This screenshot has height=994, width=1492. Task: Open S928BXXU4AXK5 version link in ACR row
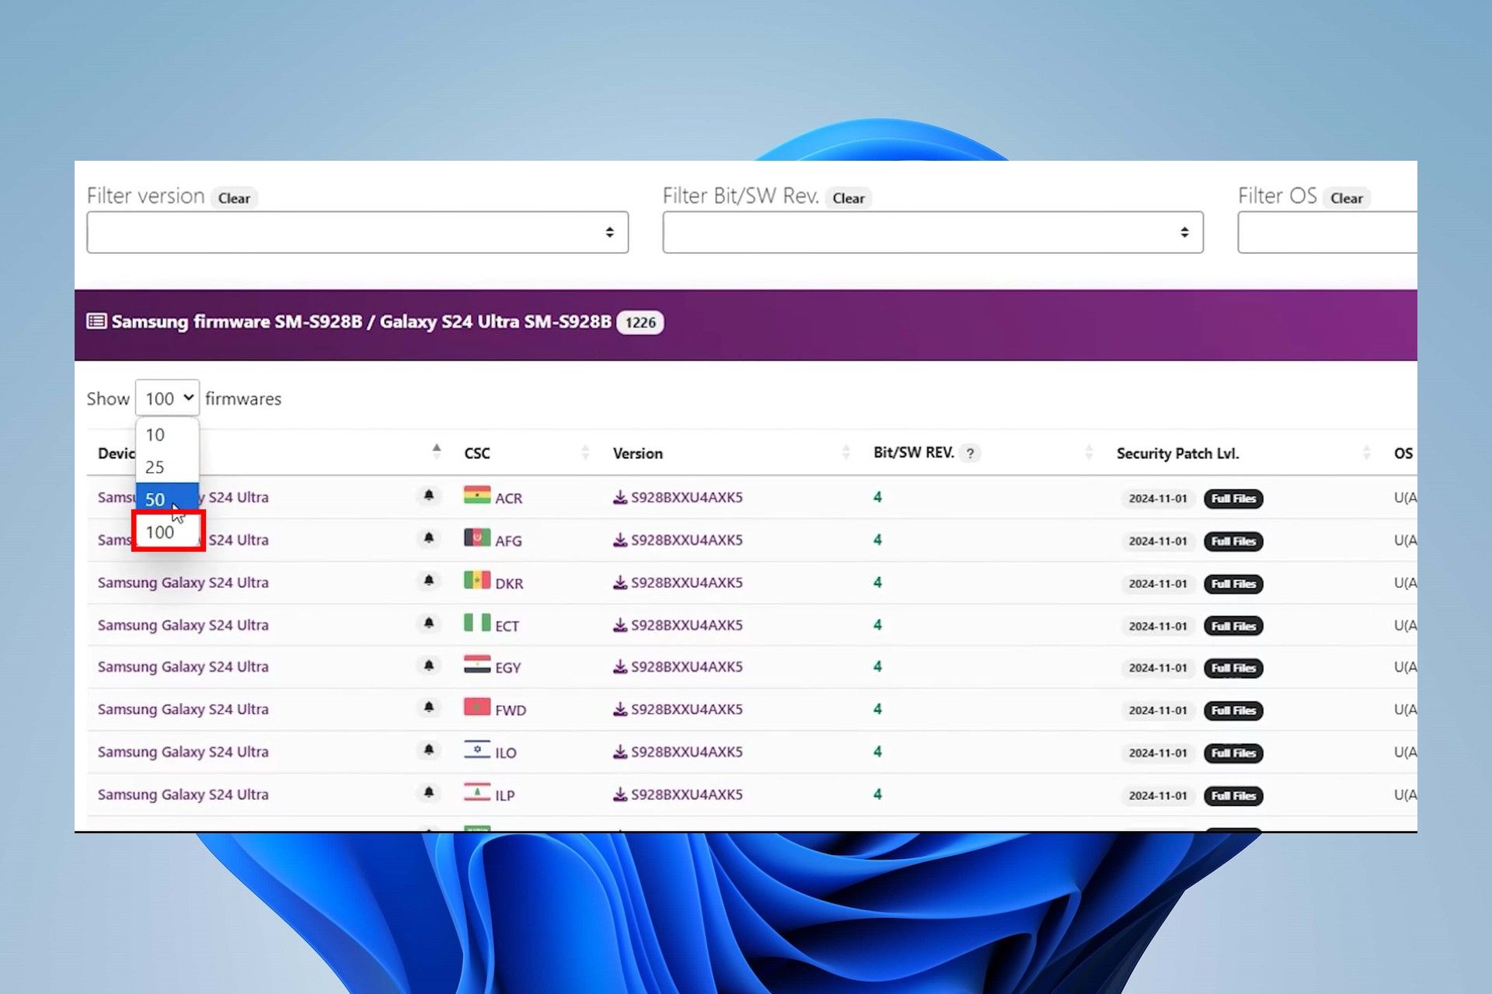point(686,497)
